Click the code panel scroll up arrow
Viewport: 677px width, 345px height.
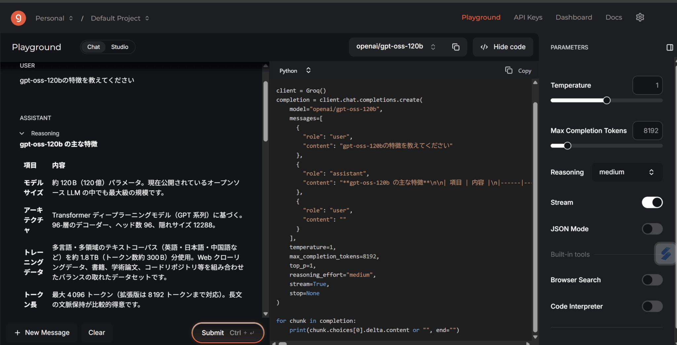click(535, 82)
